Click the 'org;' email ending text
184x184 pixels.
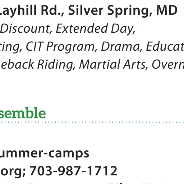[x=13, y=172]
